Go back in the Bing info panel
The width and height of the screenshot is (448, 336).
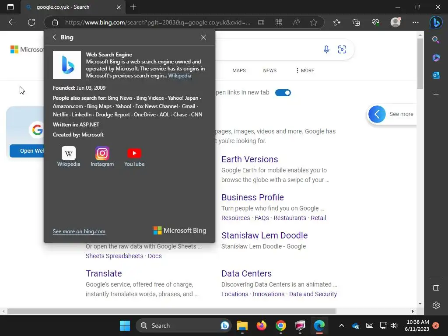pos(54,37)
